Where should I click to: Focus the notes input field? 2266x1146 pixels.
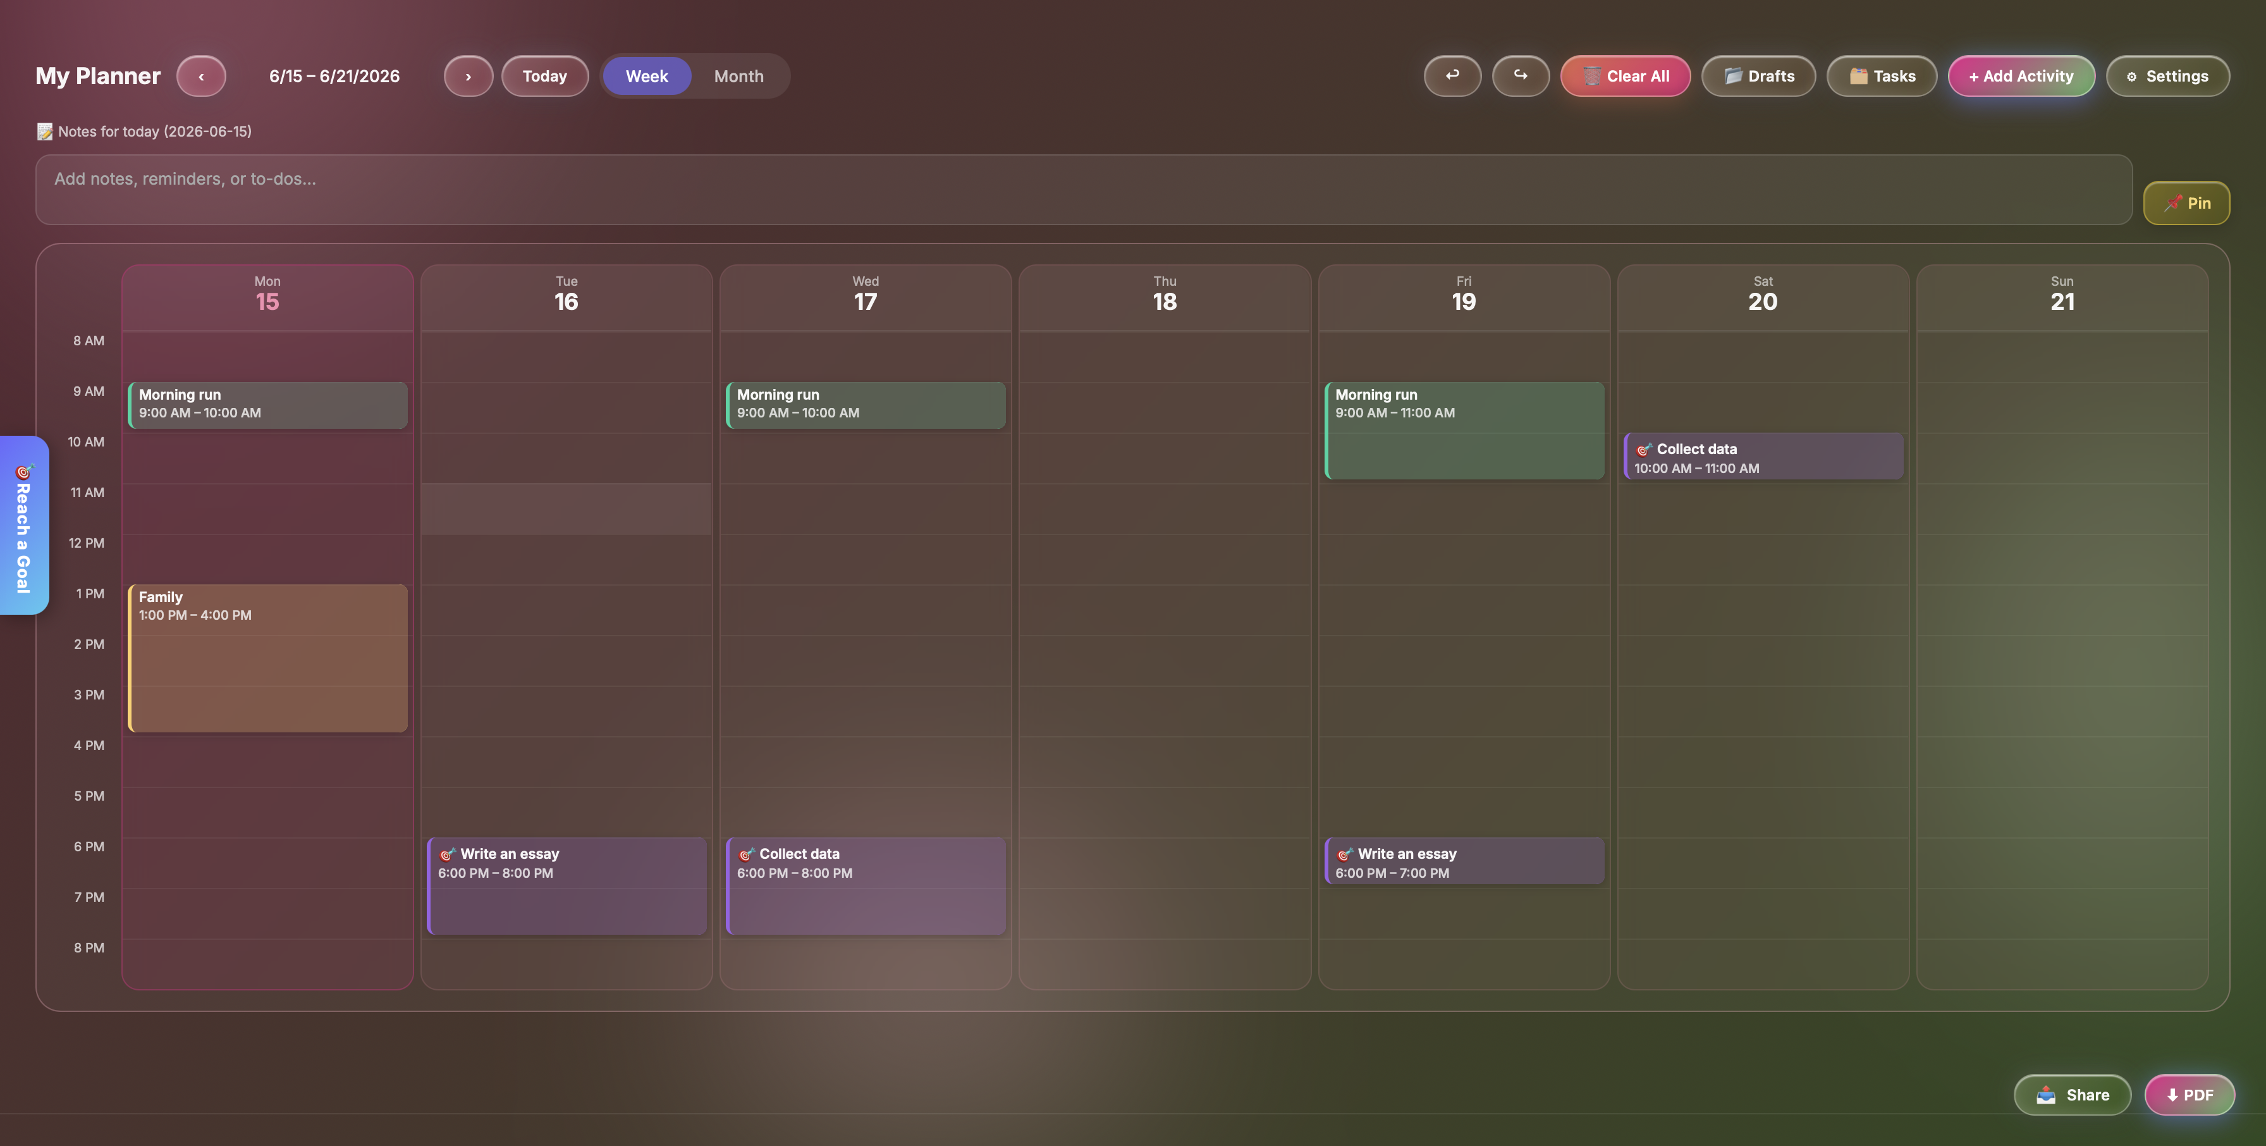pyautogui.click(x=1084, y=190)
